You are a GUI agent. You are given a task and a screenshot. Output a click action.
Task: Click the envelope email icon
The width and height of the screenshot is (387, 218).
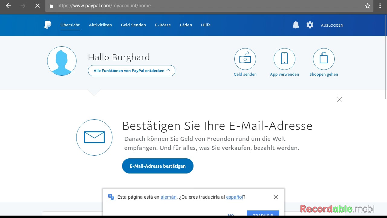coord(94,137)
